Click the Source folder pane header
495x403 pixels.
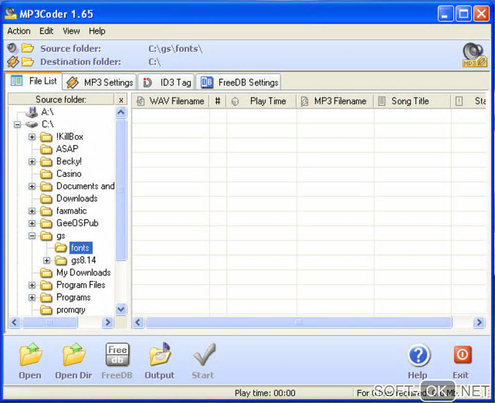pos(61,99)
